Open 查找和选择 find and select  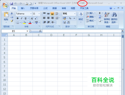[114, 18]
